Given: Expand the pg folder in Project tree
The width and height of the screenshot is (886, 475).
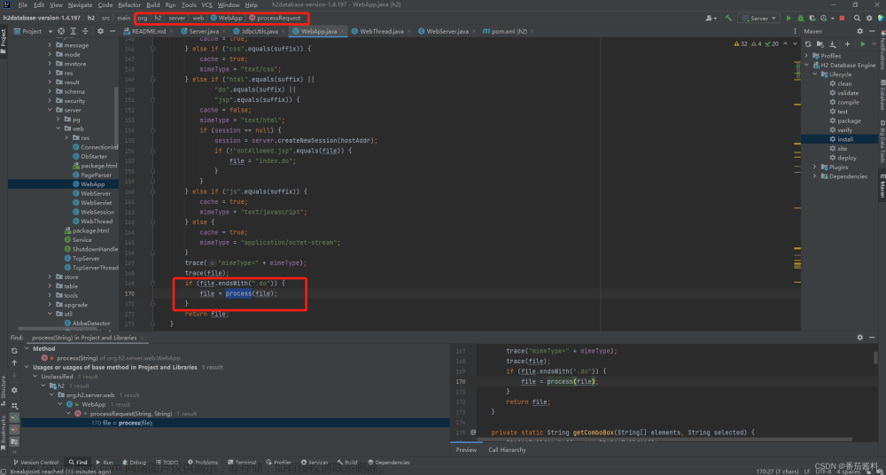Looking at the screenshot, I should (x=58, y=120).
